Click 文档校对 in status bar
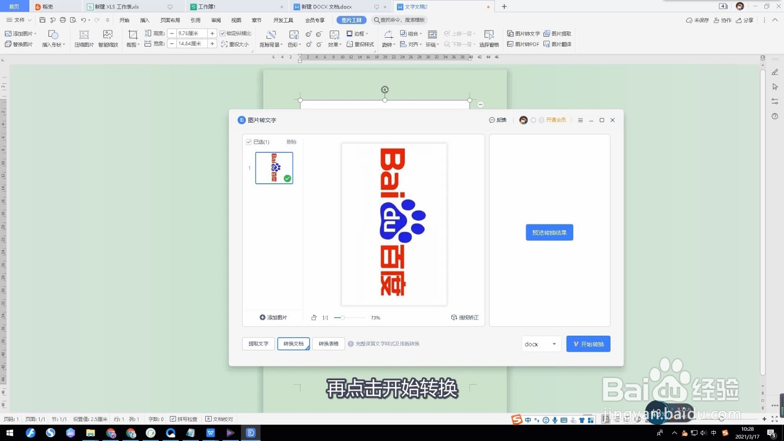The width and height of the screenshot is (784, 441). coord(219,419)
